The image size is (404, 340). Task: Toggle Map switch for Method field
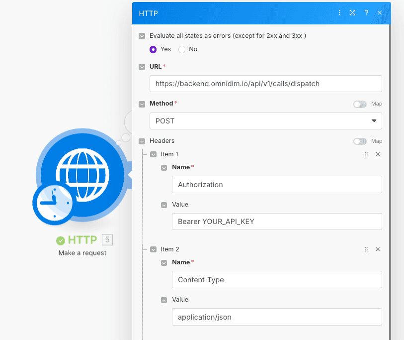click(360, 104)
